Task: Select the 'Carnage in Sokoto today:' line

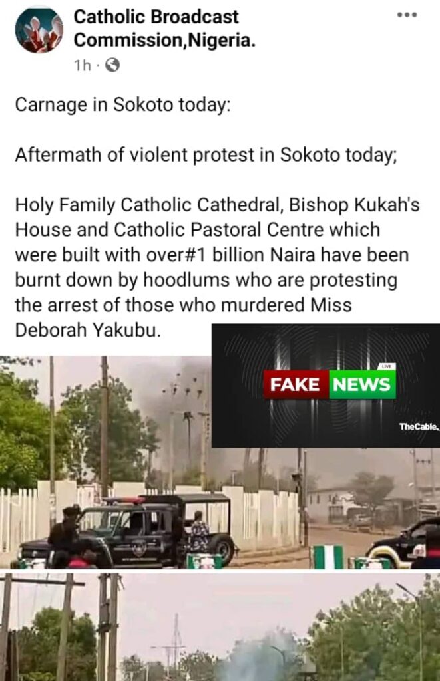Action: (123, 105)
